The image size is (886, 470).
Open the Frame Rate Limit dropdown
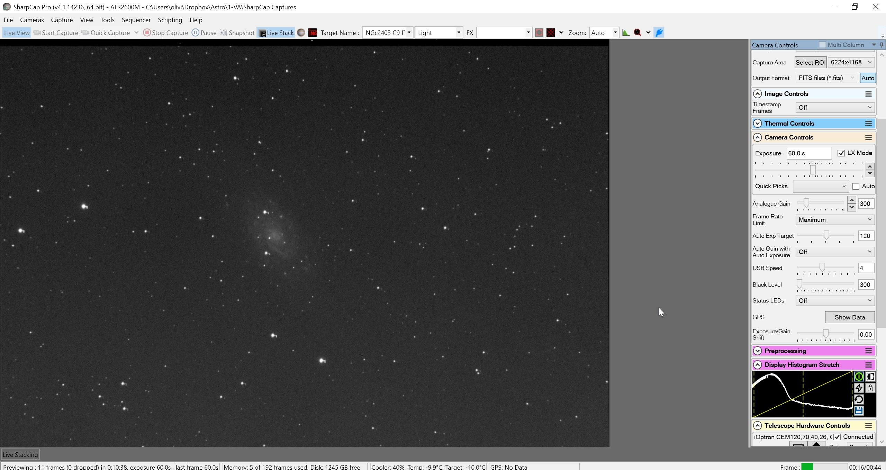pos(835,220)
